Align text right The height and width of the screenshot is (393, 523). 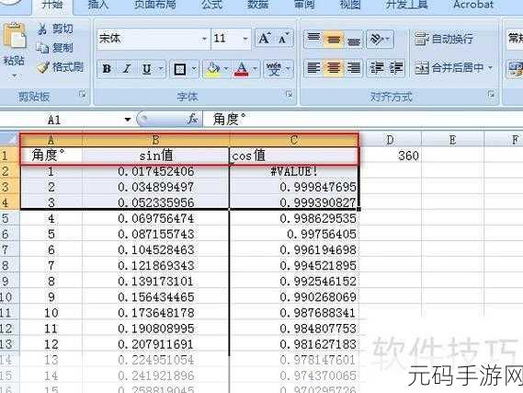(x=353, y=68)
